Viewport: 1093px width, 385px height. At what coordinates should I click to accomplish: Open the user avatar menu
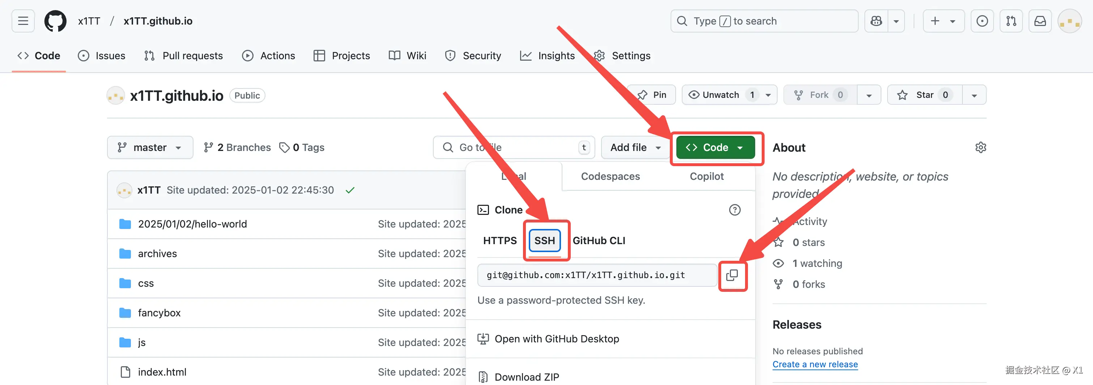(x=1069, y=21)
